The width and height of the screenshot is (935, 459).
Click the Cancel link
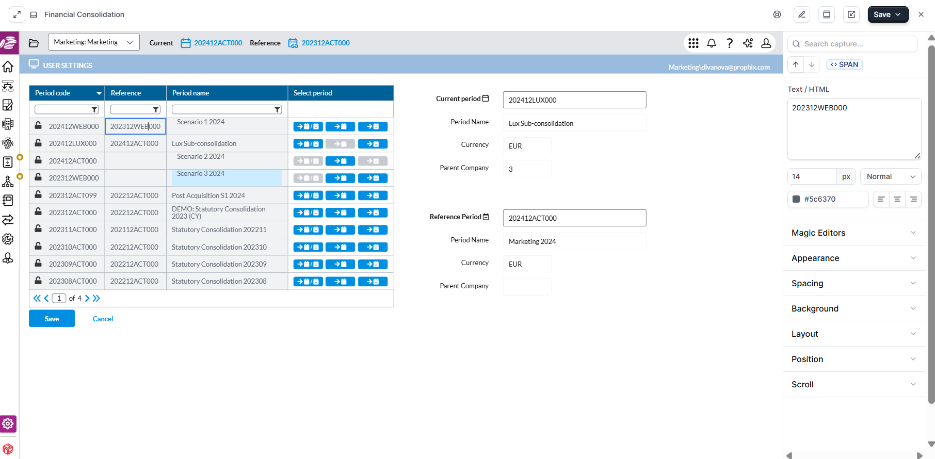point(103,319)
